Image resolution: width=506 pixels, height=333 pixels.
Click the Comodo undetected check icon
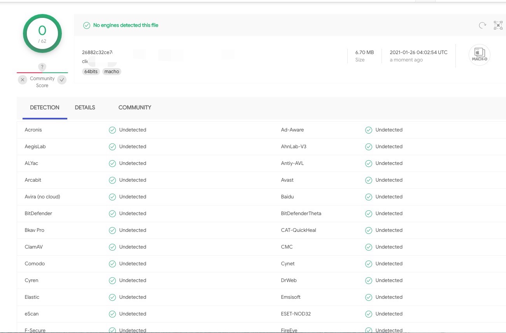(112, 264)
